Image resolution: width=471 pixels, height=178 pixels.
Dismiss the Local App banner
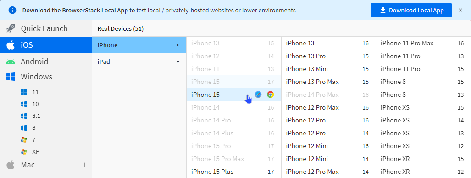(460, 10)
